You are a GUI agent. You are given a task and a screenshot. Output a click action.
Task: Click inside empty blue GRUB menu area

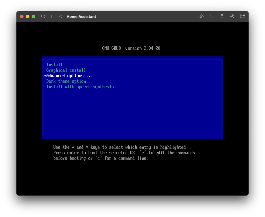[x=132, y=113]
